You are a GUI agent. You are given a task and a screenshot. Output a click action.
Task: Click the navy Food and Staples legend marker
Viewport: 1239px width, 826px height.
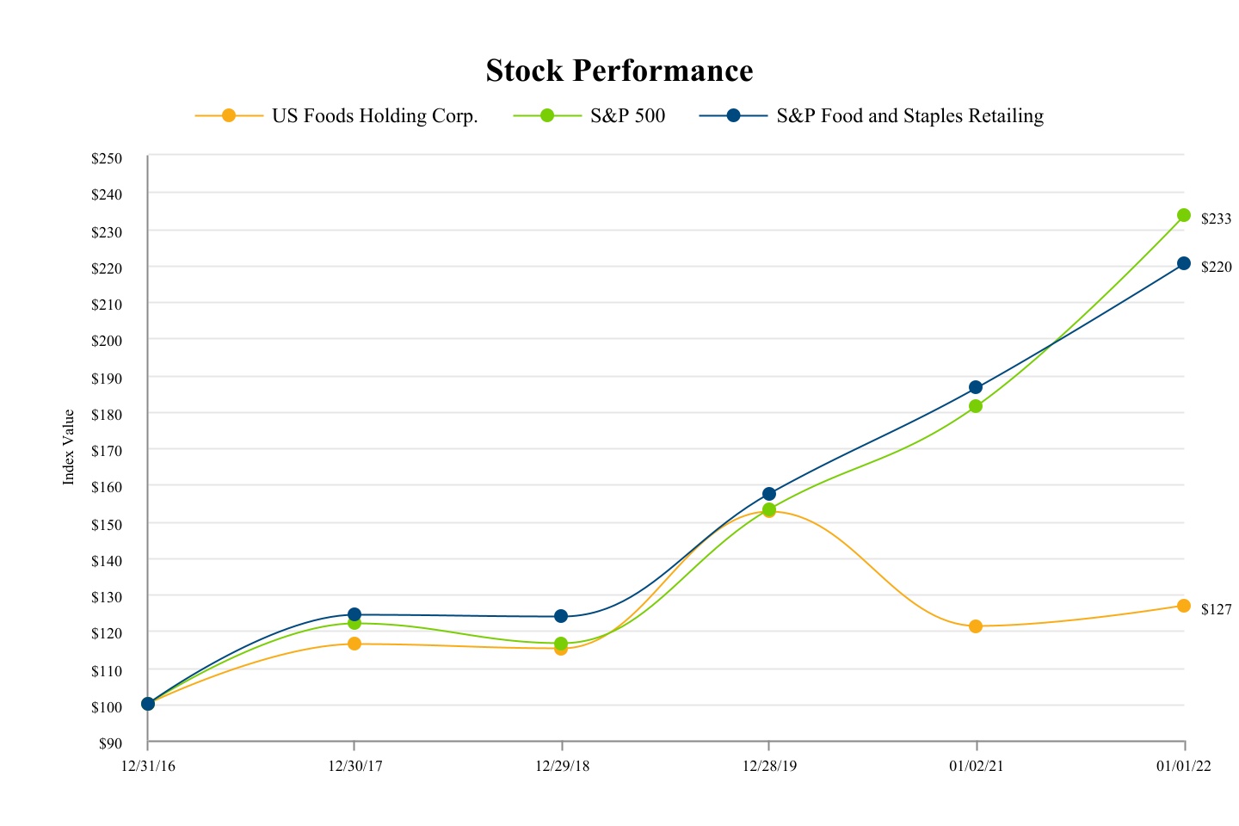[733, 115]
